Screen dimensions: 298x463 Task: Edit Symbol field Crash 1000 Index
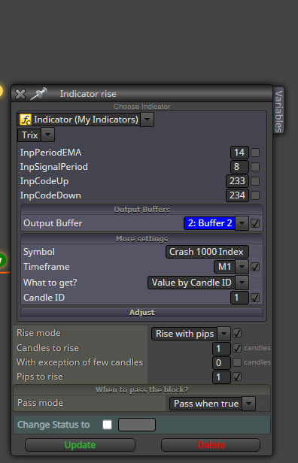(207, 252)
